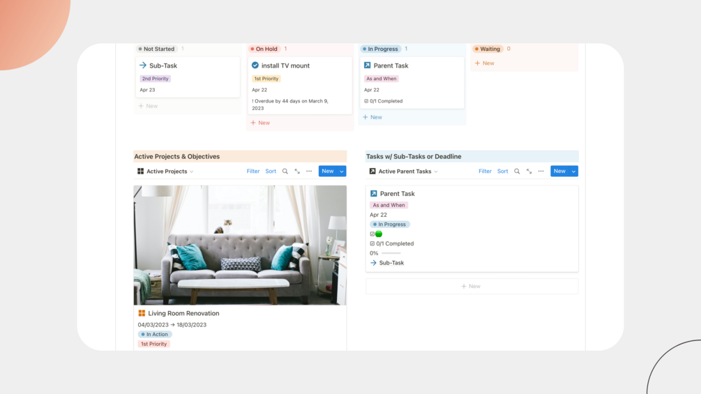Click blue New button in Active Projects
Image resolution: width=701 pixels, height=394 pixels.
[328, 171]
